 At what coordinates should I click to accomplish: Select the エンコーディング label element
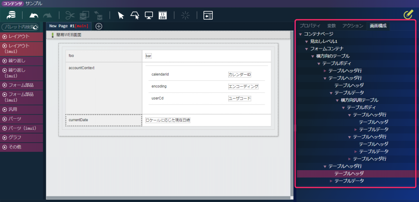pyautogui.click(x=243, y=87)
